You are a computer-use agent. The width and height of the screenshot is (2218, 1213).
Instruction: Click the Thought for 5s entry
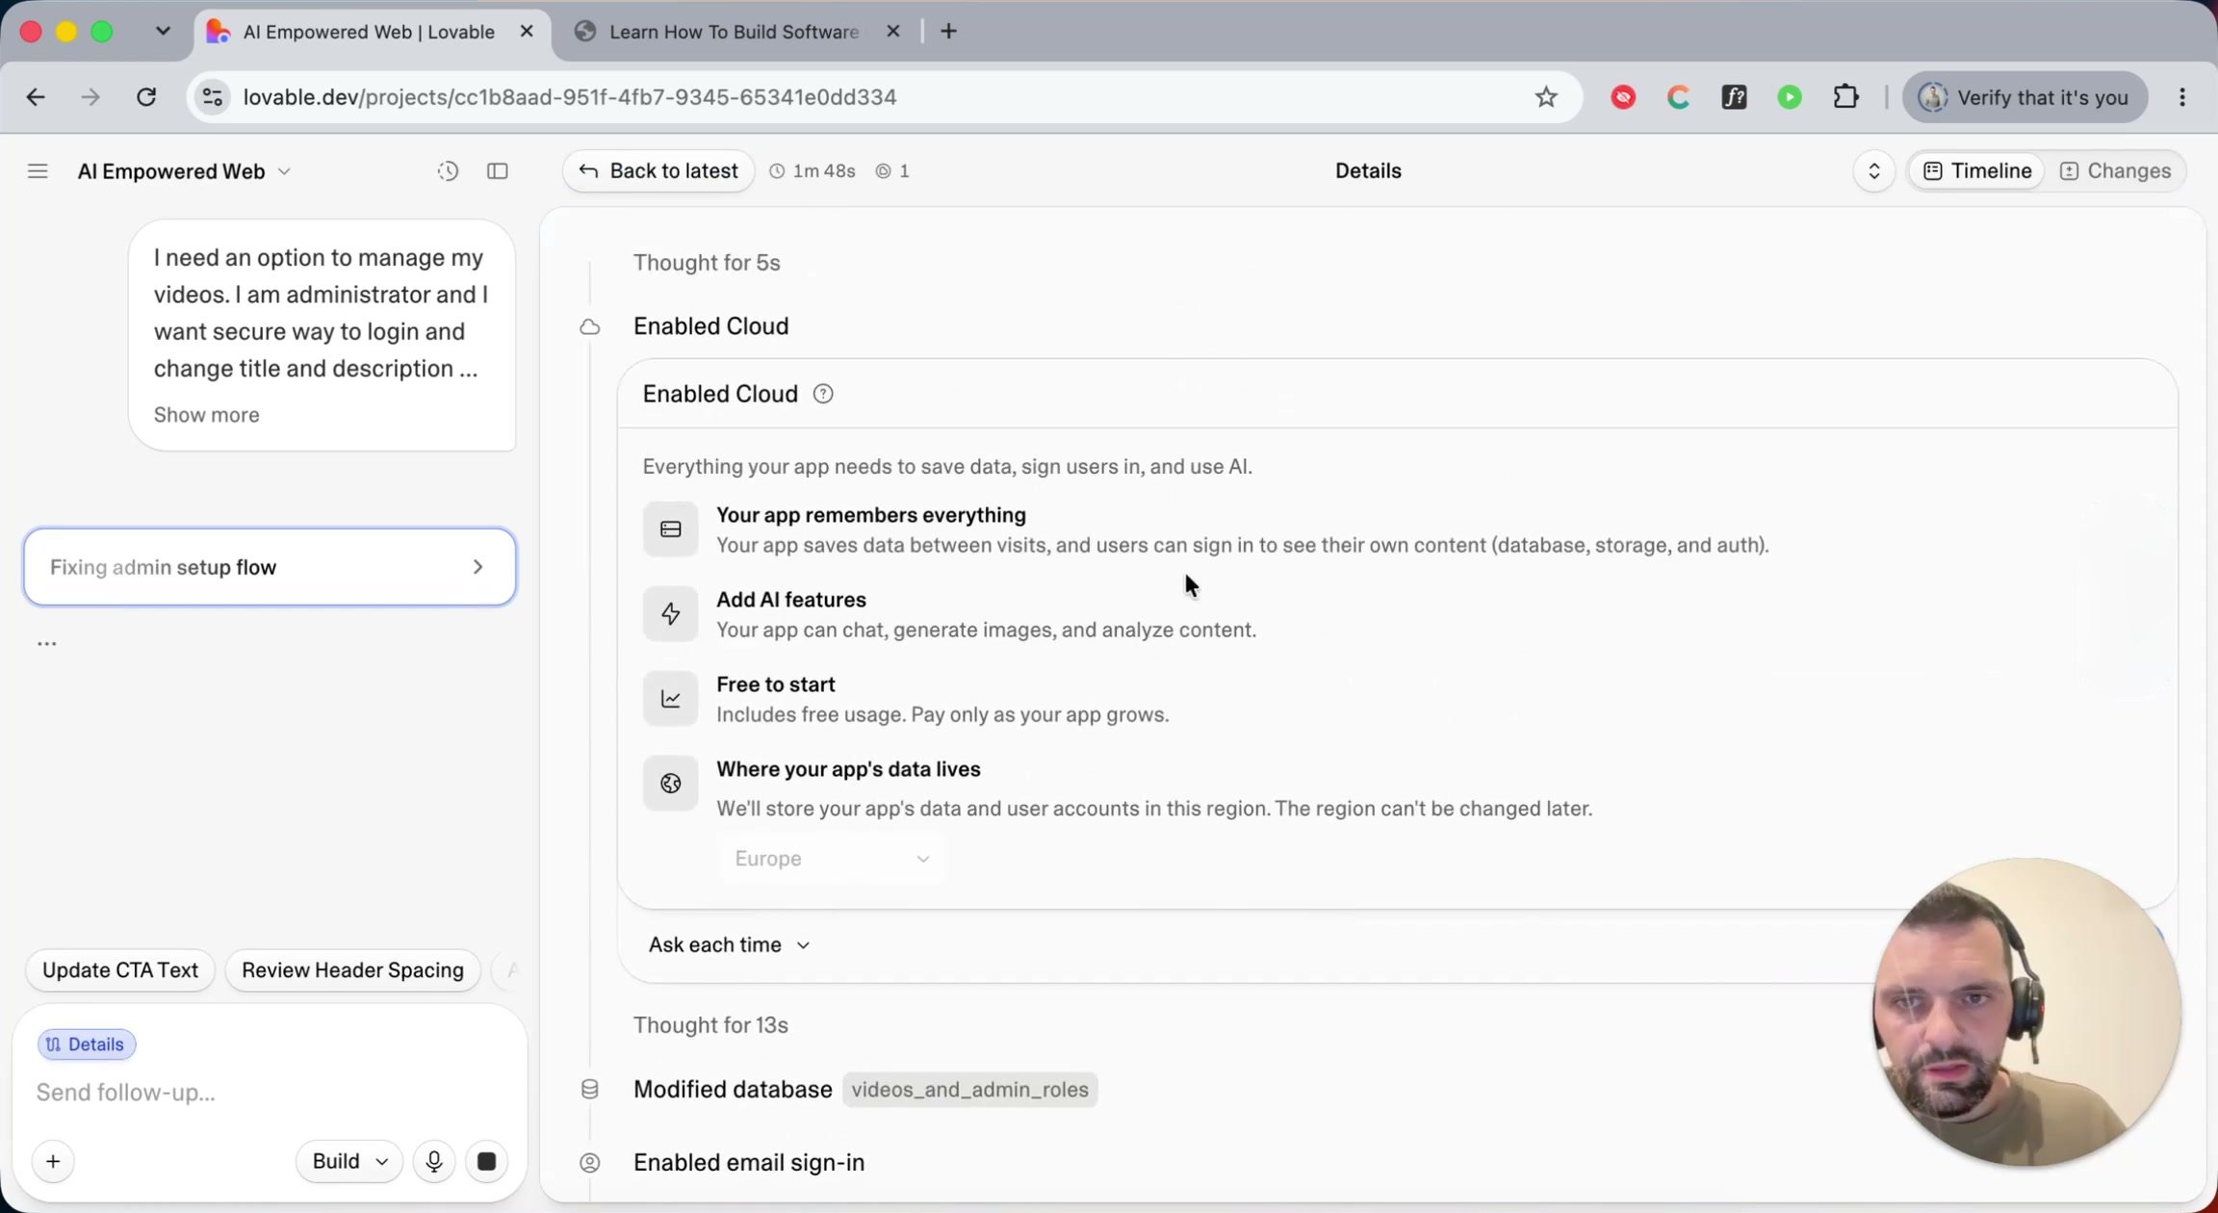click(x=707, y=263)
